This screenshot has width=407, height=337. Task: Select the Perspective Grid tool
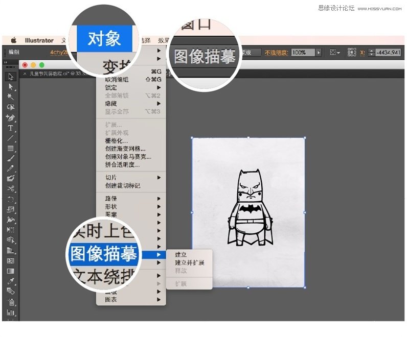[x=11, y=250]
